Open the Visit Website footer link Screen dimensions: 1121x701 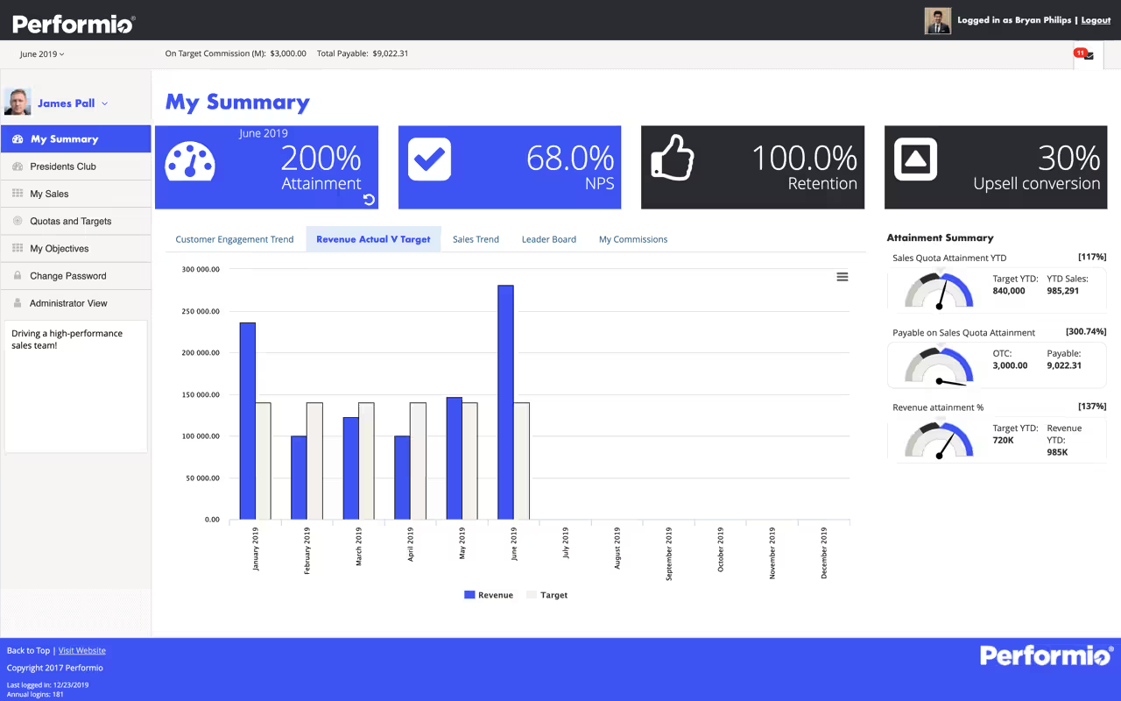coord(81,650)
